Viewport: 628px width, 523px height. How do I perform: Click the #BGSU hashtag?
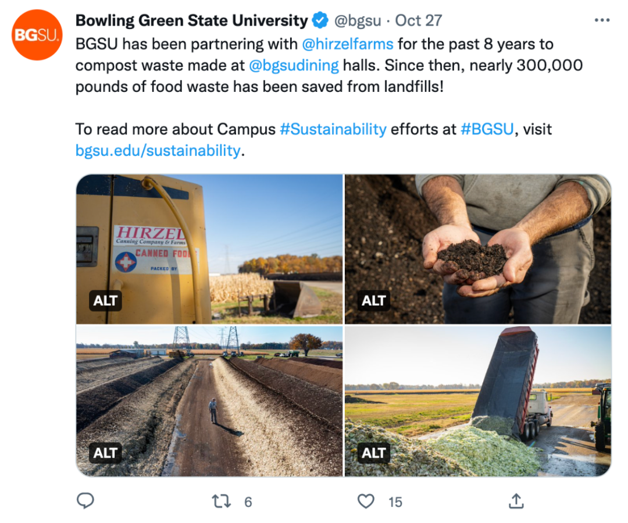click(x=487, y=129)
